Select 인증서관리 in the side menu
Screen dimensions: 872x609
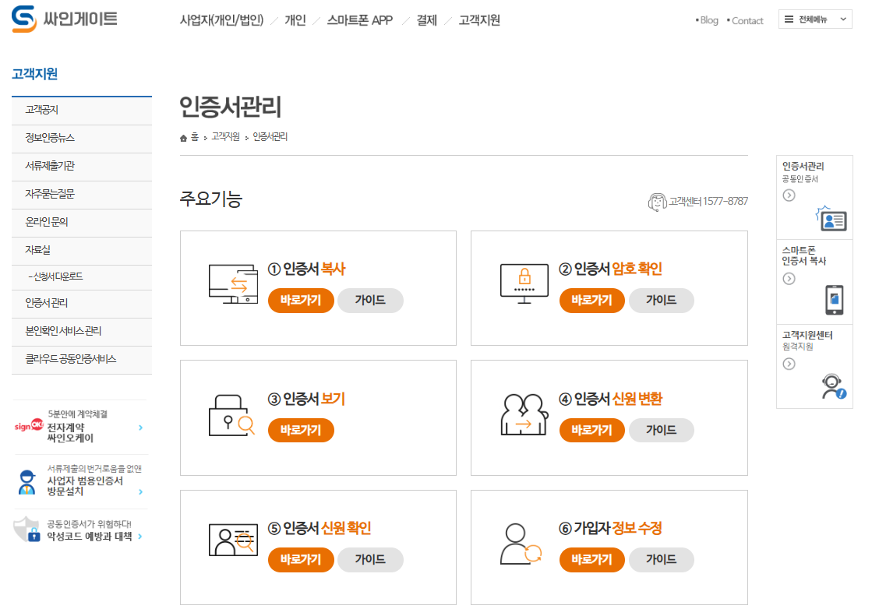coord(82,304)
